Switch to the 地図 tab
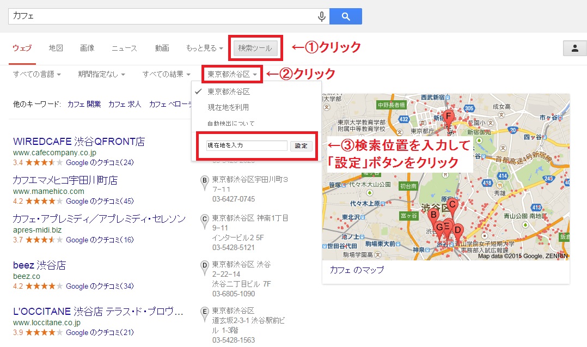Screen dimensions: 587x347 [56, 48]
